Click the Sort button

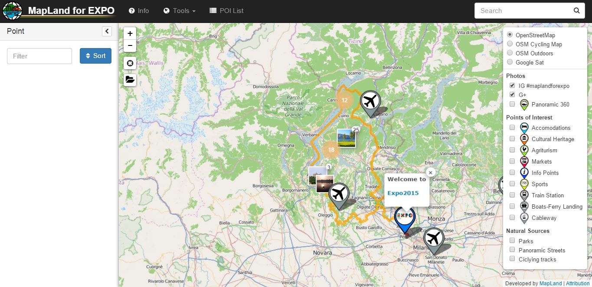95,56
